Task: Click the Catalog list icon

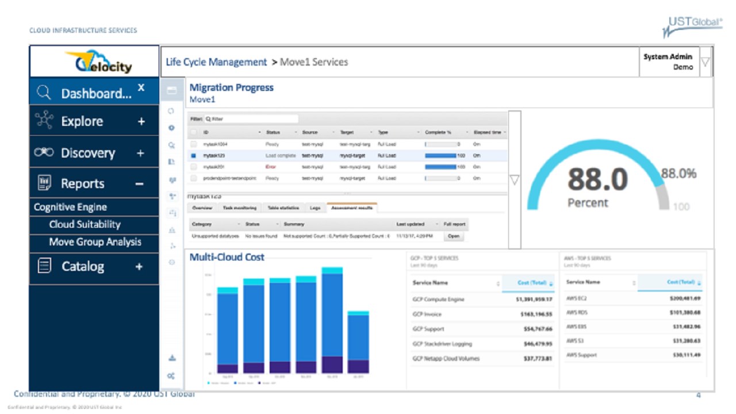Action: coord(44,266)
